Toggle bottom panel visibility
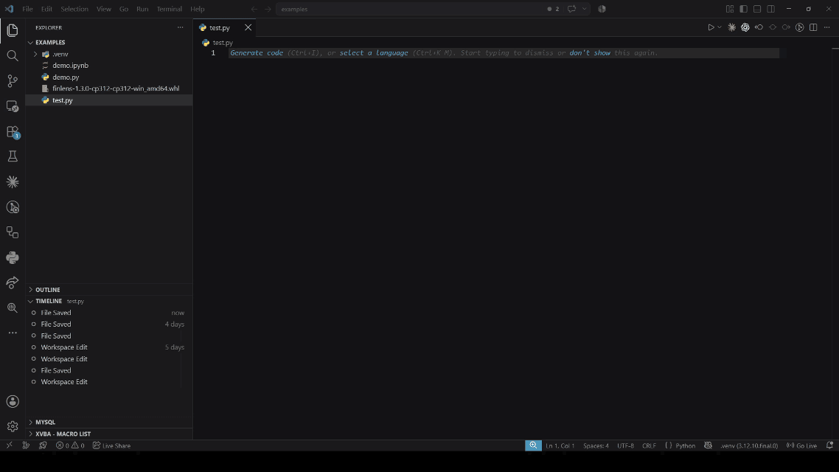This screenshot has width=839, height=472. (x=757, y=9)
